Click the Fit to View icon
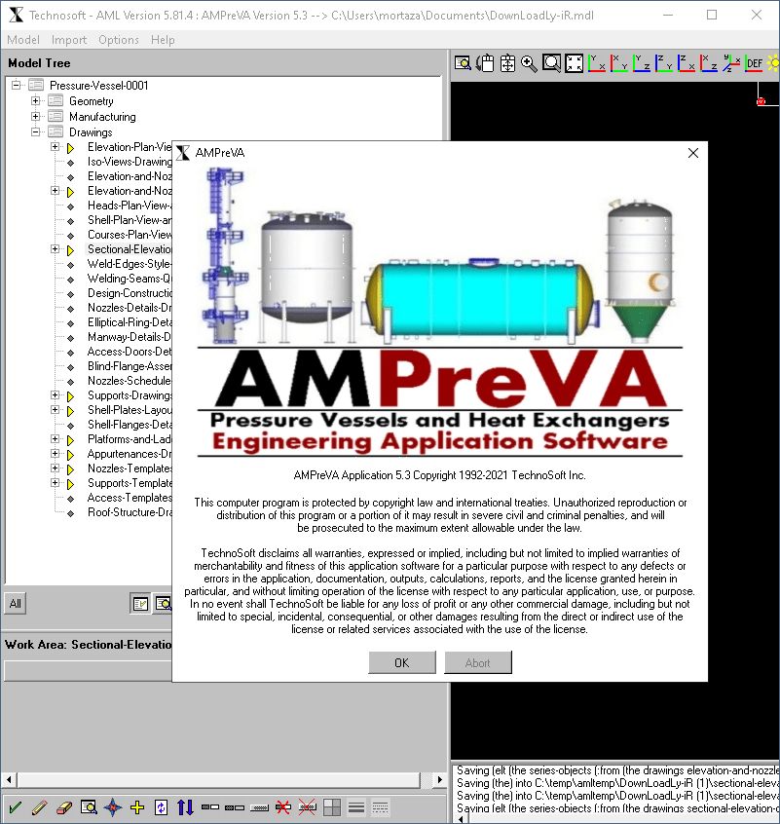 [576, 63]
